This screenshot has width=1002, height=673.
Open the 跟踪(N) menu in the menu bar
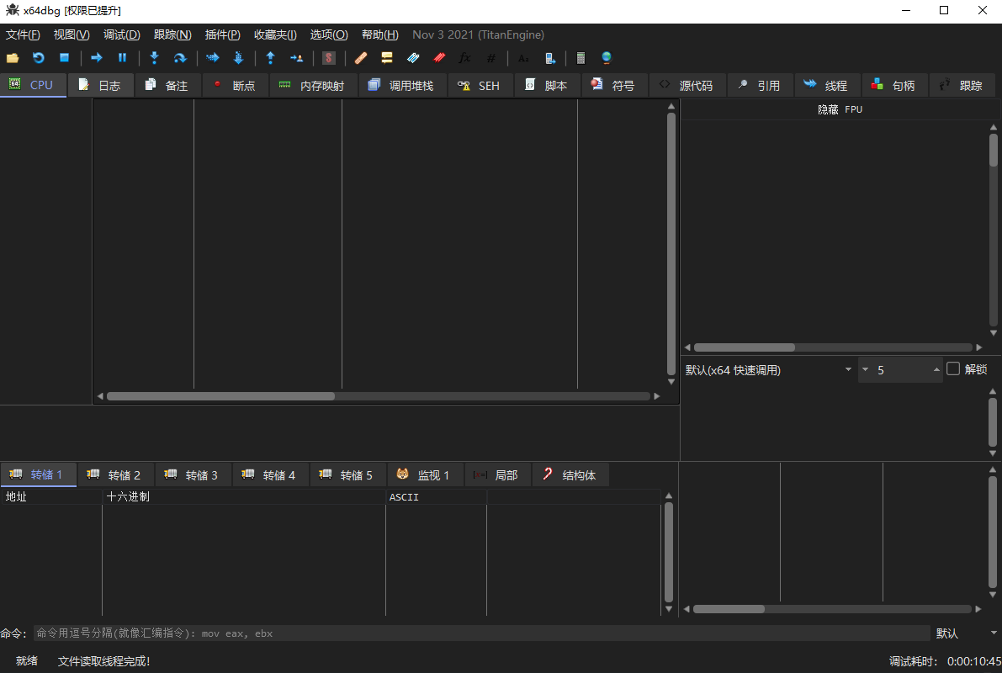pos(172,34)
